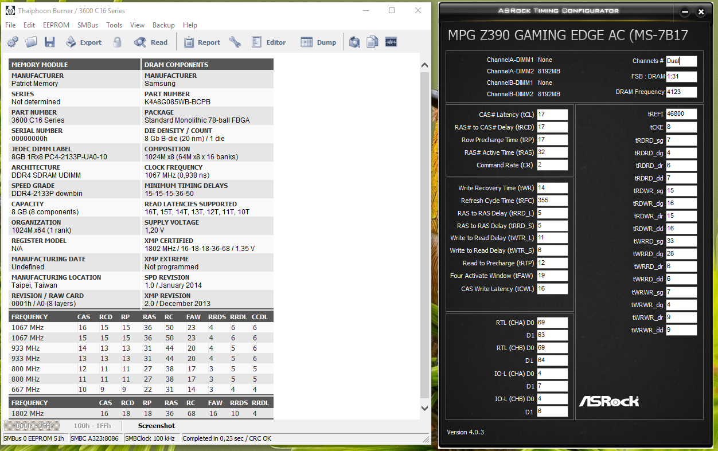Image resolution: width=718 pixels, height=451 pixels.
Task: Click the tWRRD_sg value field
Action: (x=681, y=241)
